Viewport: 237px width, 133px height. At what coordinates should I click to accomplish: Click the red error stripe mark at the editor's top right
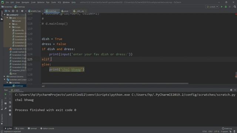pyautogui.click(x=236, y=14)
